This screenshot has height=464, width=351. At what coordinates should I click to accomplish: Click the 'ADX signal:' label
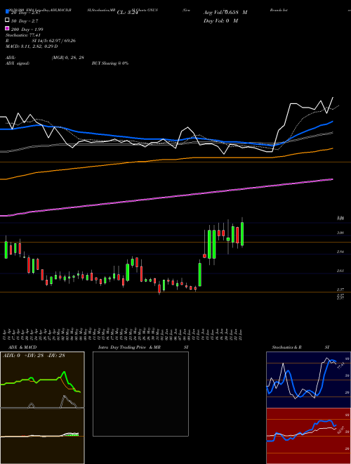point(18,63)
